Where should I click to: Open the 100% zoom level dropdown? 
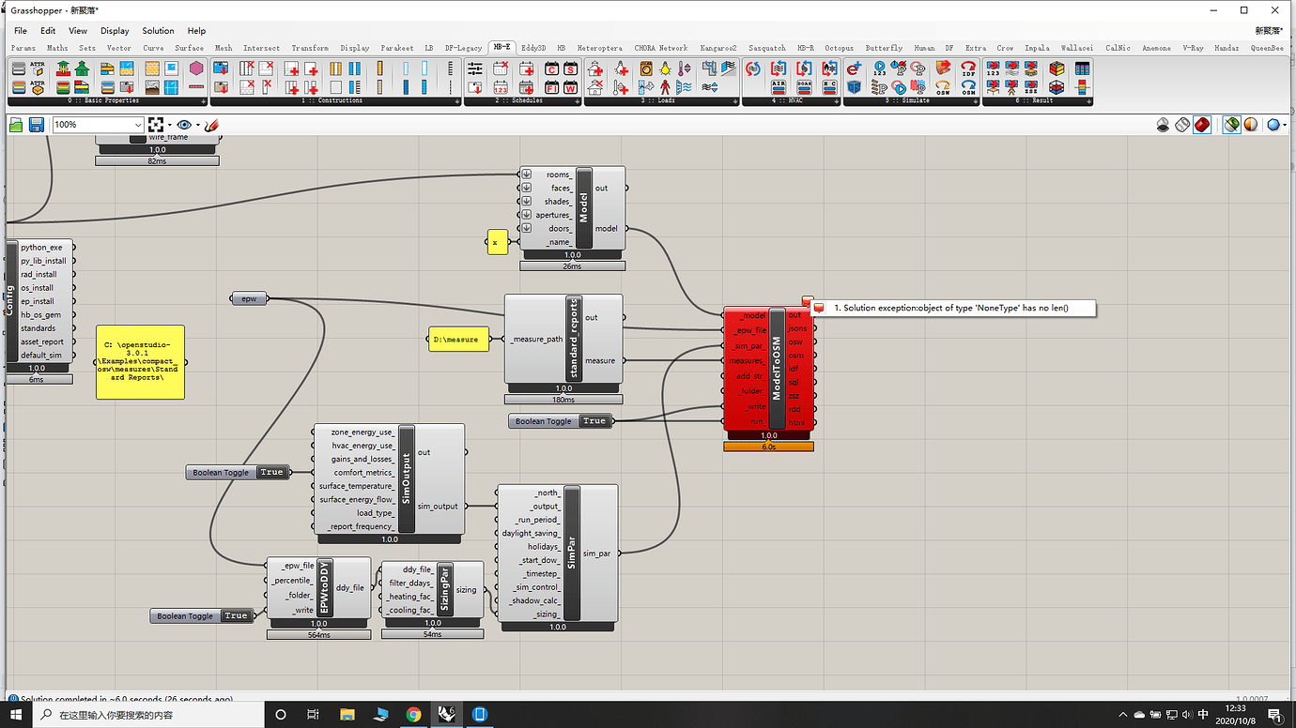click(99, 124)
